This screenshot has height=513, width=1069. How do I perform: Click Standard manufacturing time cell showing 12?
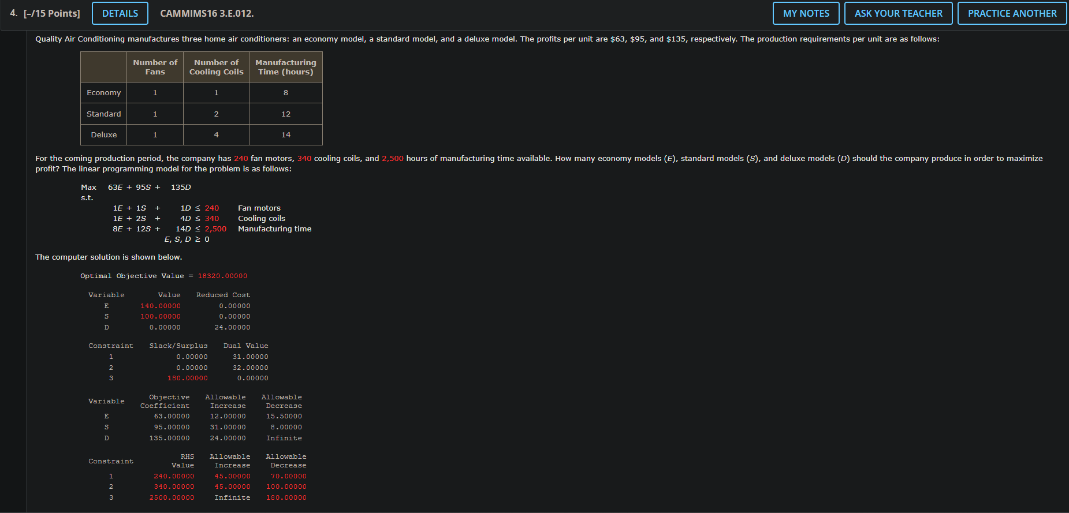(285, 114)
